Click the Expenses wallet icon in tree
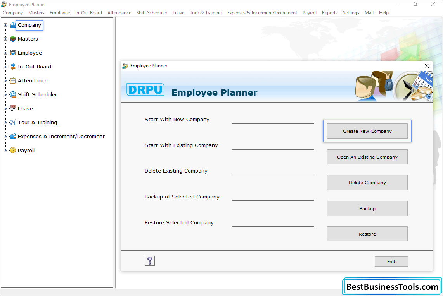The image size is (443, 296). coord(13,137)
